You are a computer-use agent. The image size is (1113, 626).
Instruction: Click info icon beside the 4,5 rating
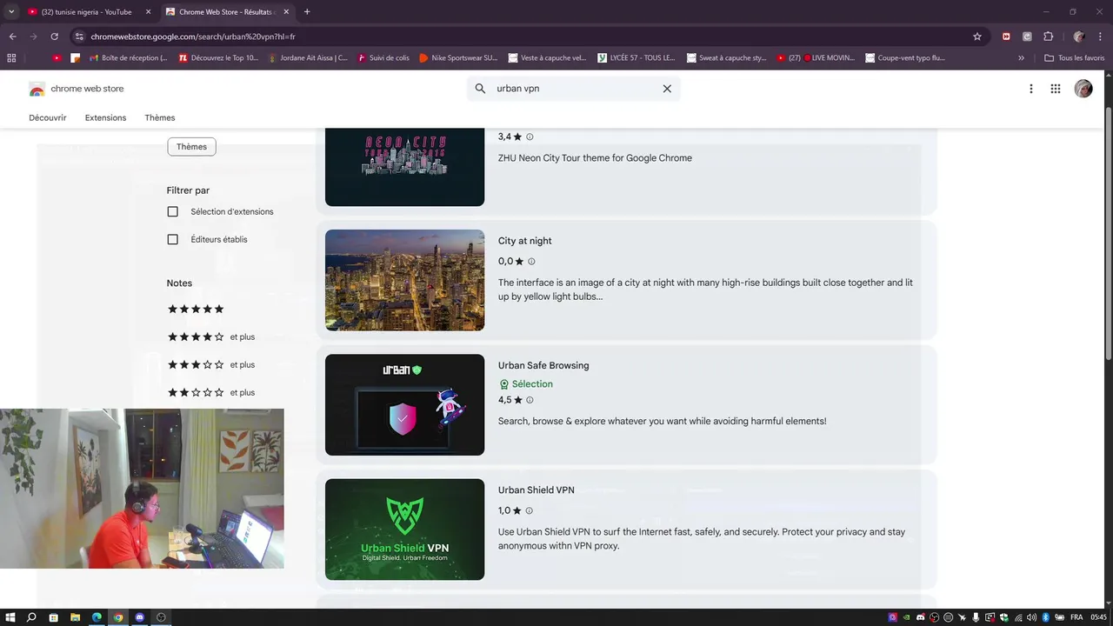coord(530,401)
